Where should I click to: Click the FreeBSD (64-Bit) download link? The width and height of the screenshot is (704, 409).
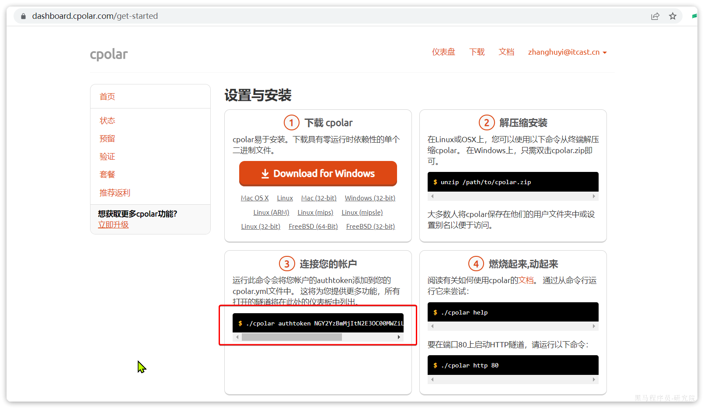click(313, 227)
